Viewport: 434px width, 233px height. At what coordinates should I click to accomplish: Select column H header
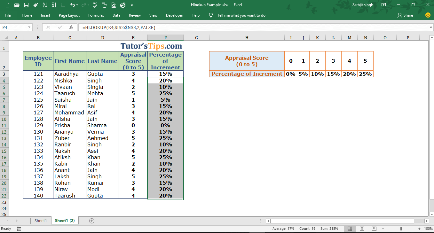[x=247, y=38]
